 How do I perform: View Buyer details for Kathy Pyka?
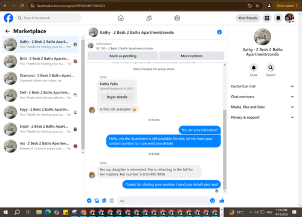(x=117, y=97)
